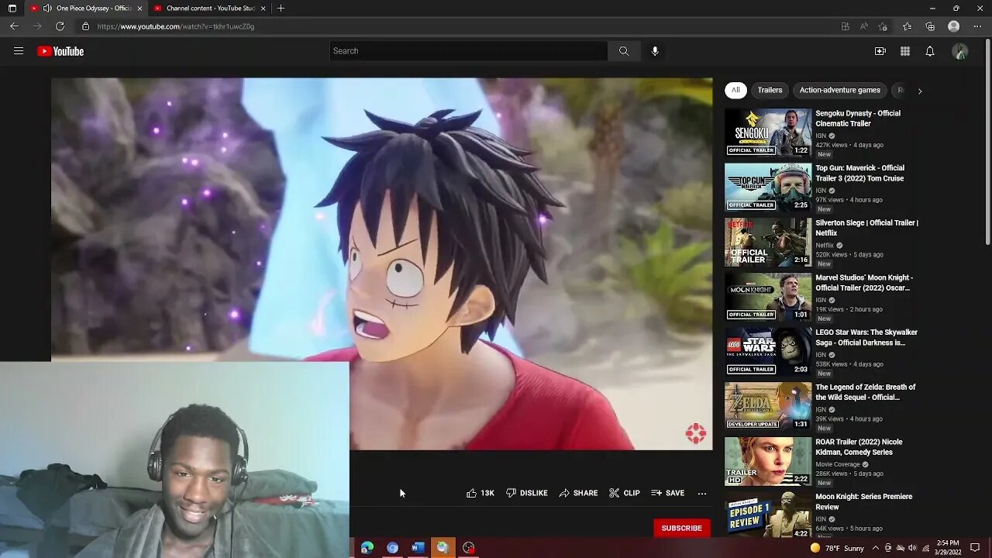Open the Favorites list icon
The height and width of the screenshot is (558, 992).
pos(907,26)
